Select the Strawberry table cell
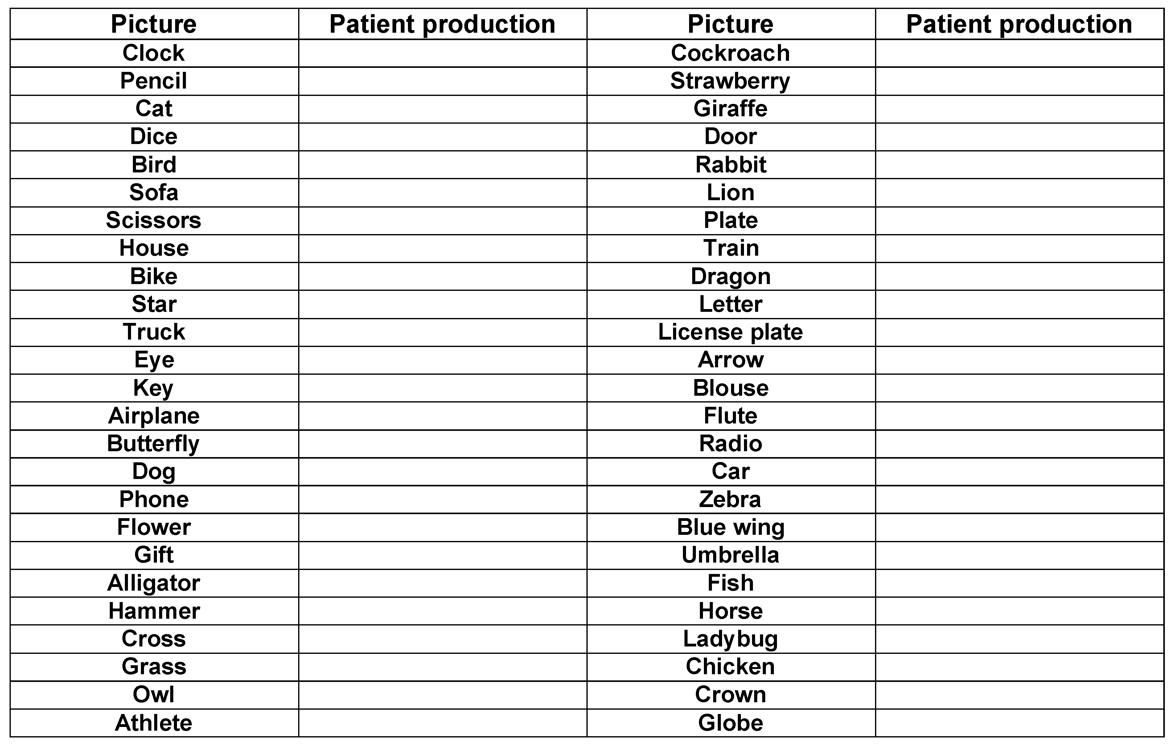Viewport: 1171px width, 747px height. (x=730, y=81)
